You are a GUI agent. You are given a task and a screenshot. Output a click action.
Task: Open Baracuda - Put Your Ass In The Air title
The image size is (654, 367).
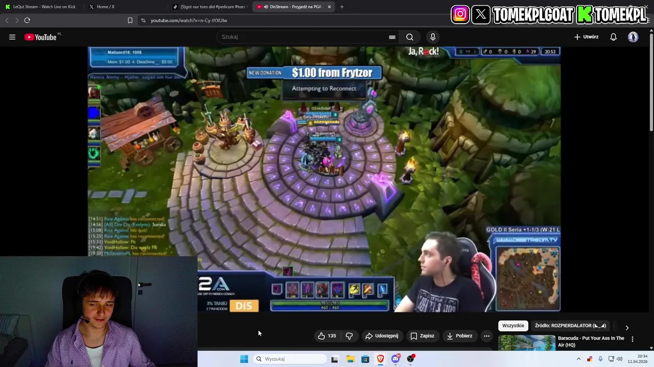coord(591,342)
